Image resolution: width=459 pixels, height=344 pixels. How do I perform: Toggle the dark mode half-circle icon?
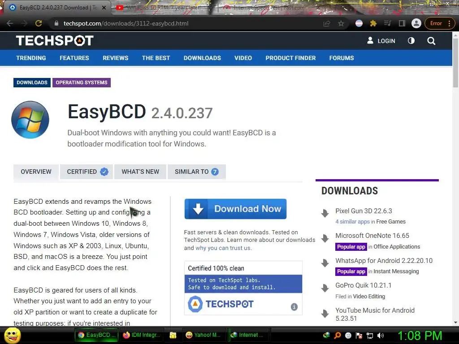click(411, 41)
